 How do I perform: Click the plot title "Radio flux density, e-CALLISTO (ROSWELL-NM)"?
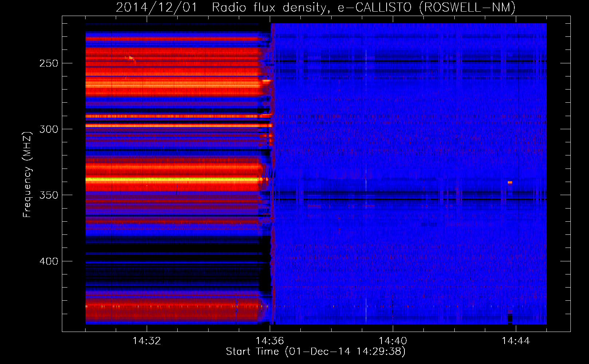[x=364, y=7]
